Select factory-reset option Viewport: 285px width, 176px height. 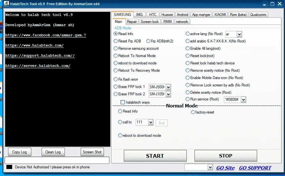click(x=193, y=112)
